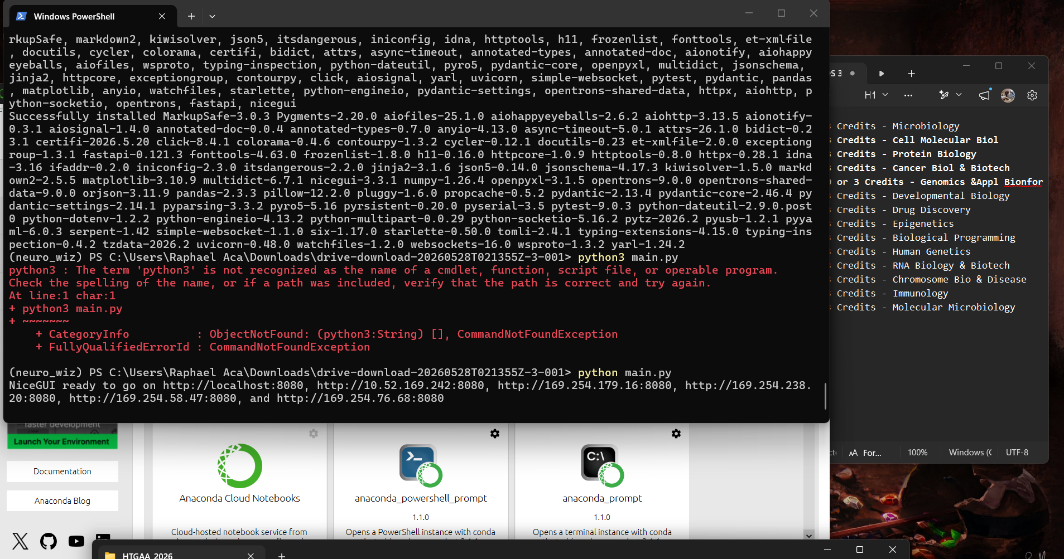Click the Anaconda Cloud Notebooks logo
This screenshot has height=559, width=1064.
(240, 466)
